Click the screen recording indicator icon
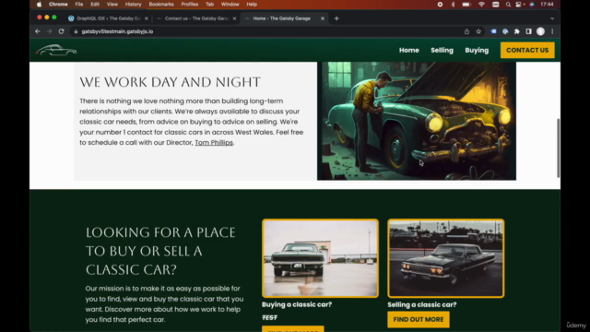Viewport: 590px width, 332px height. (440, 5)
